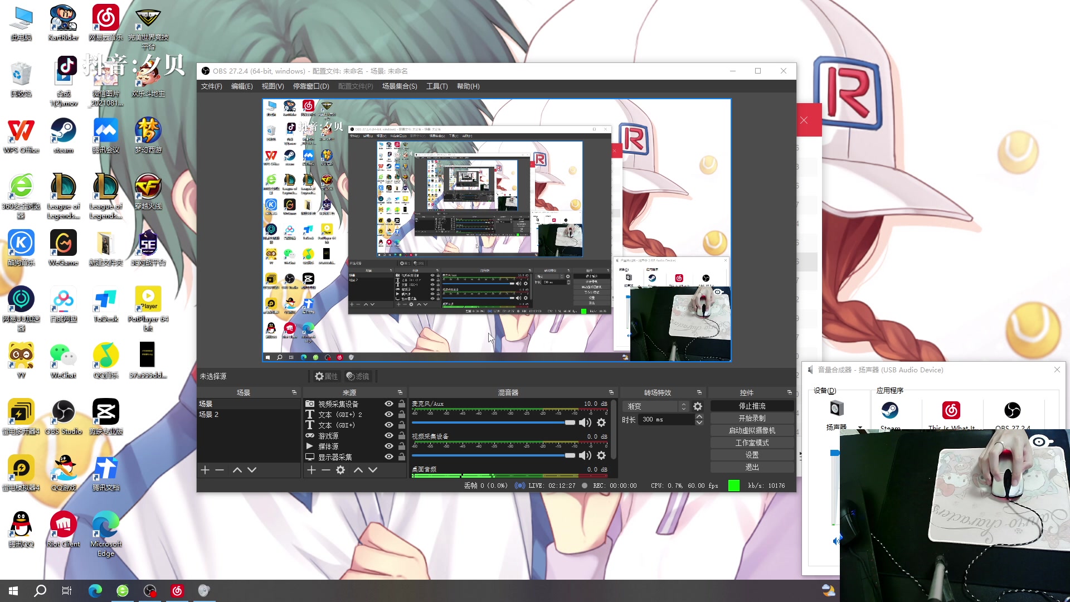The height and width of the screenshot is (602, 1070).
Task: Remove the selected source with the minus icon in 来源 panel
Action: (x=326, y=470)
